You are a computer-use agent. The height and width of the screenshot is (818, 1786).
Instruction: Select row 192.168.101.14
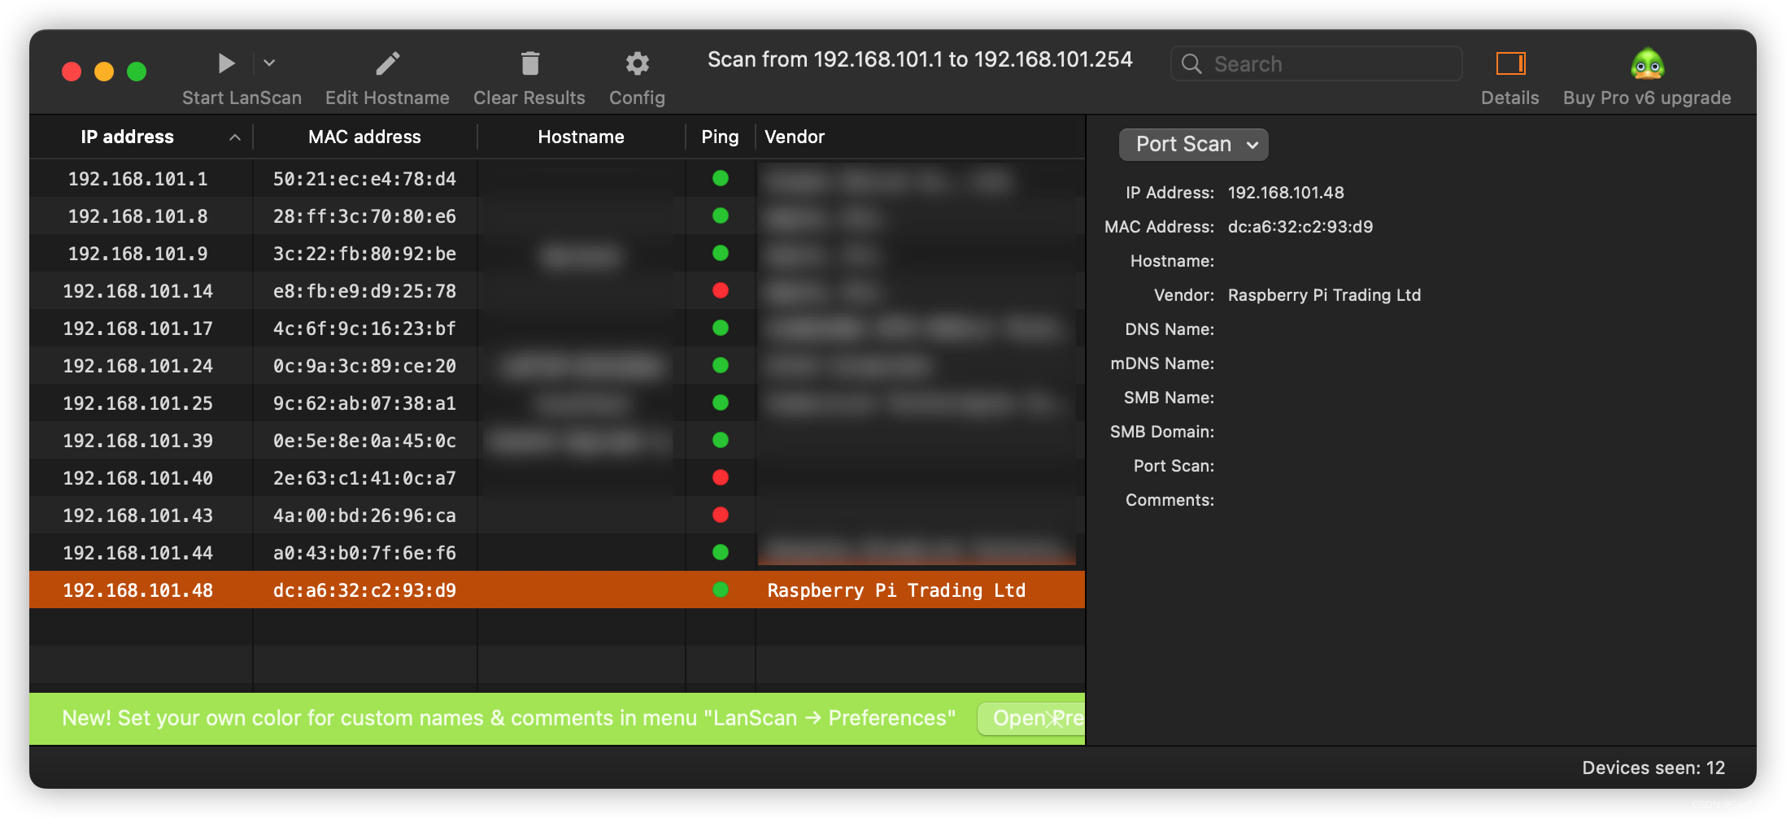[557, 291]
